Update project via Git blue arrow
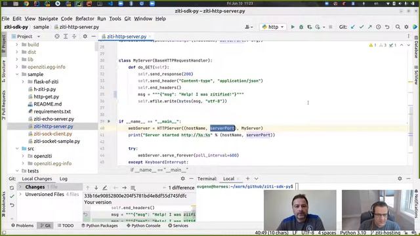 353,27
